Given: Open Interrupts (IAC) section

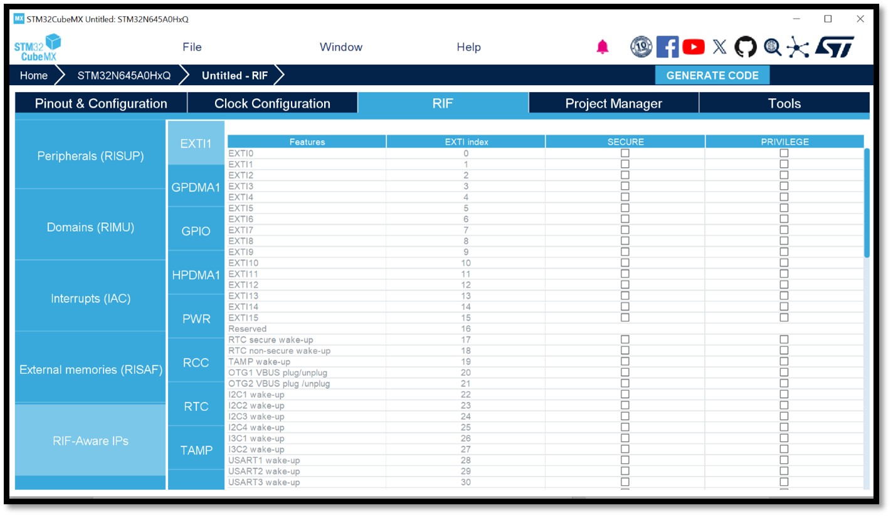Looking at the screenshot, I should 90,298.
